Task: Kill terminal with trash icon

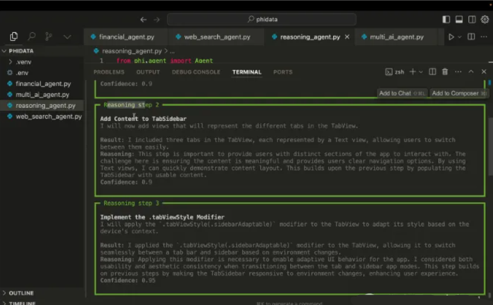Action: point(445,72)
